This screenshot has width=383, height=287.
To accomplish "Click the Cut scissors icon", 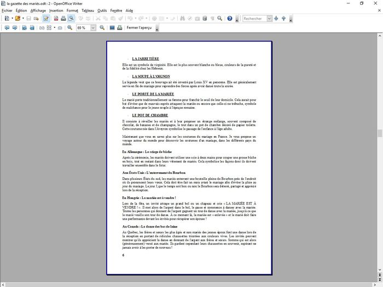I will tap(98, 18).
